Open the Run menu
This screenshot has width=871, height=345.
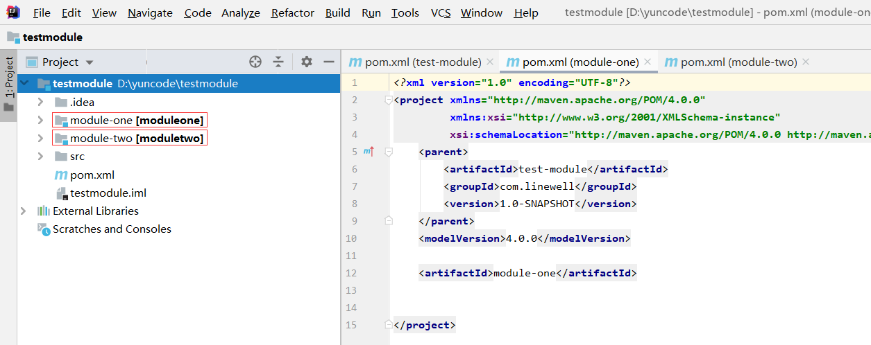pyautogui.click(x=371, y=12)
